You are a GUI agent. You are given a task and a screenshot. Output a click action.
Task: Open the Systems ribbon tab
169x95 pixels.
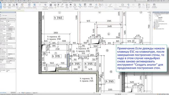(x=15, y=2)
